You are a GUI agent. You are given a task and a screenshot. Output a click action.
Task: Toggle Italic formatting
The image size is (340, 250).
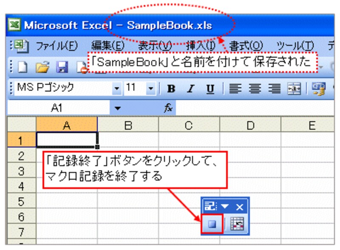coord(191,89)
